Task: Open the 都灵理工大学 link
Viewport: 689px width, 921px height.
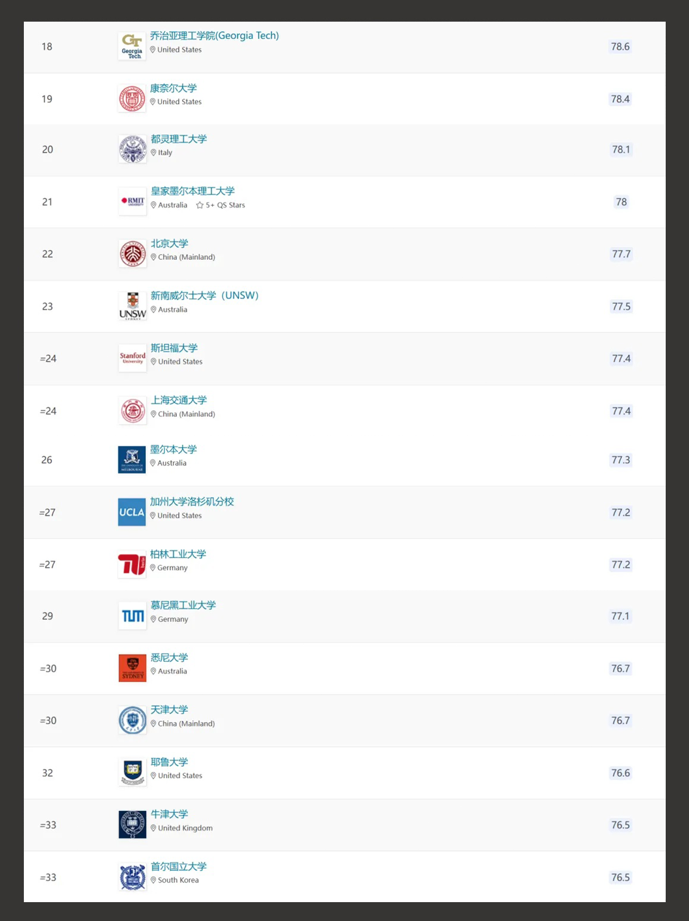Action: 179,139
